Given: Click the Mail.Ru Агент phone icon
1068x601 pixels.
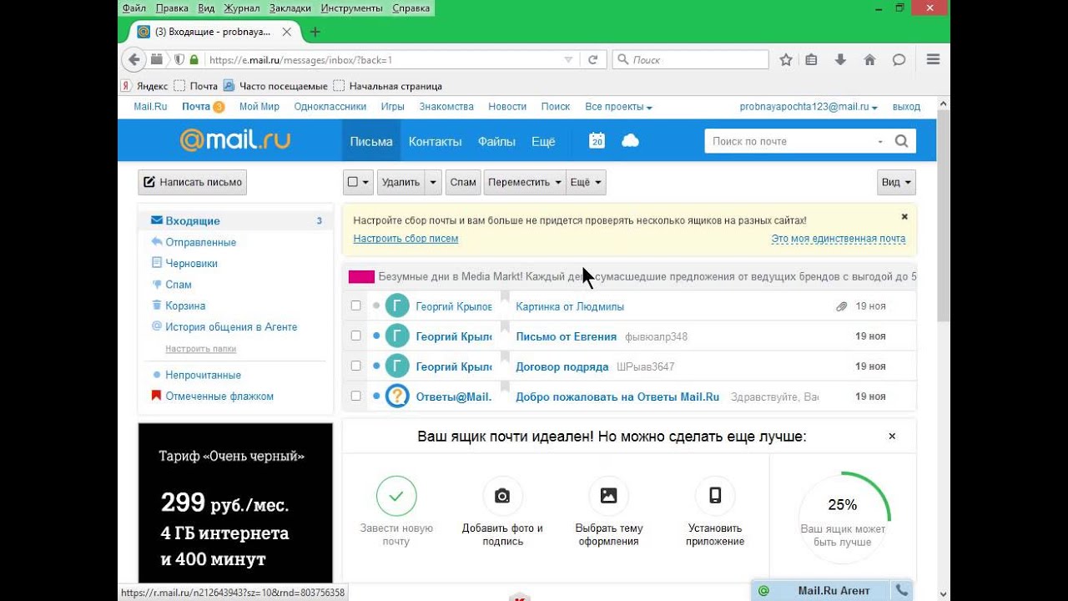Looking at the screenshot, I should pos(901,590).
